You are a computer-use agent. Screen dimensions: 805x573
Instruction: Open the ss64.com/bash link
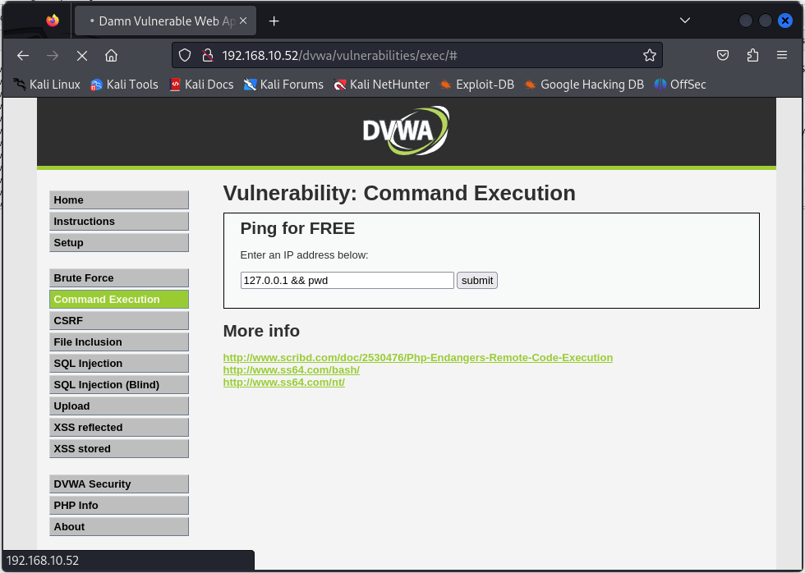(x=291, y=370)
